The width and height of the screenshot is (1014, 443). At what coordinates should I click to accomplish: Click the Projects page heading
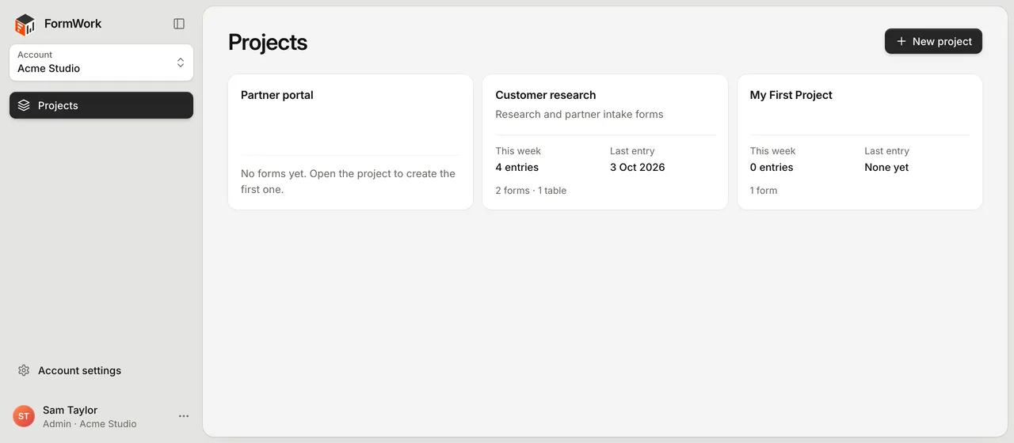pos(268,42)
